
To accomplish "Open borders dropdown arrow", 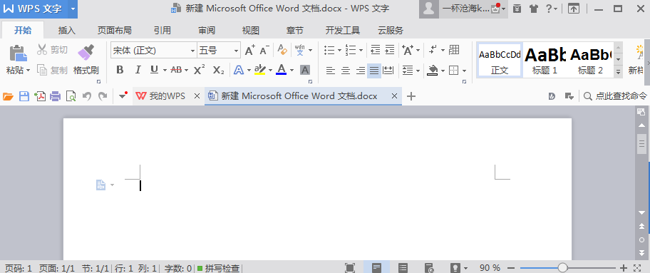I will click(464, 71).
